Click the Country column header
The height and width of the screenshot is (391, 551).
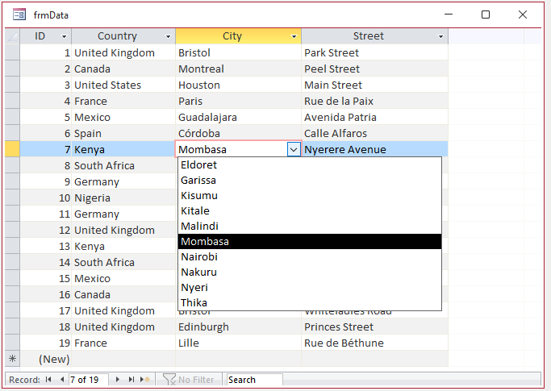click(x=123, y=36)
